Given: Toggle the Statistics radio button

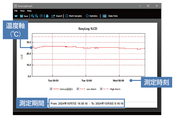Looking at the screenshot, I should 87,16.
